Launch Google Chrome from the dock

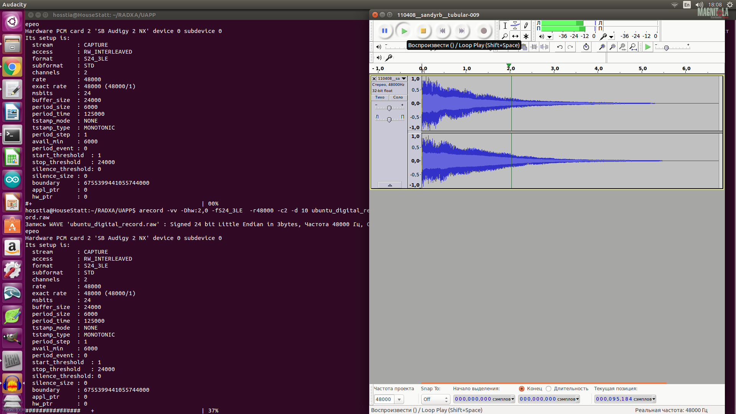[12, 67]
